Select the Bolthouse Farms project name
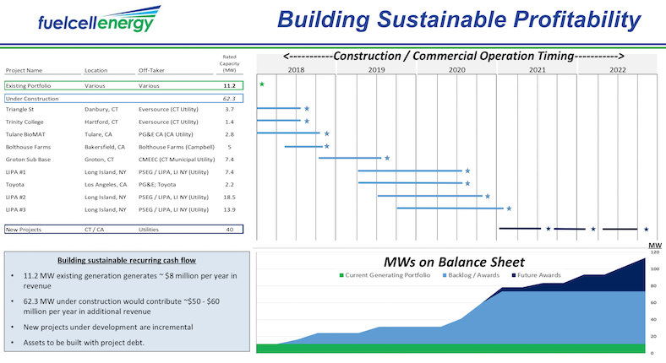The height and width of the screenshot is (363, 666). 28,147
